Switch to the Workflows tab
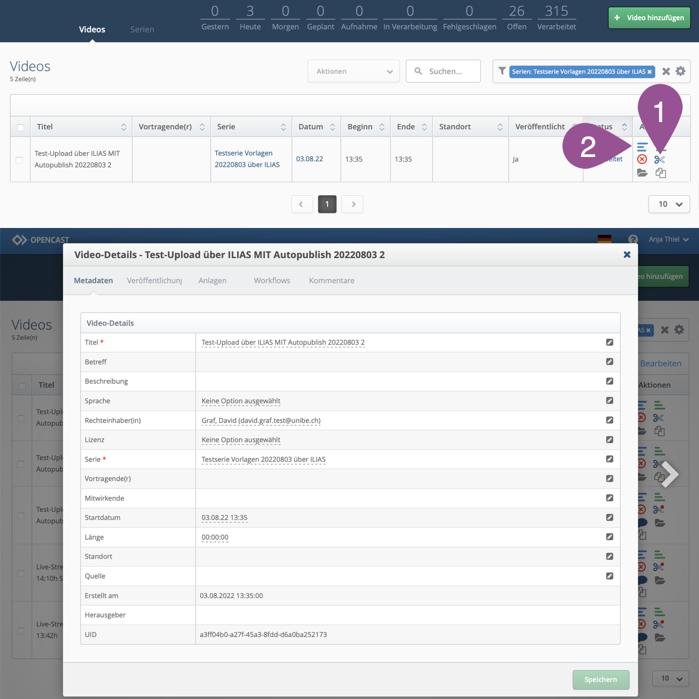This screenshot has width=699, height=699. [x=272, y=281]
